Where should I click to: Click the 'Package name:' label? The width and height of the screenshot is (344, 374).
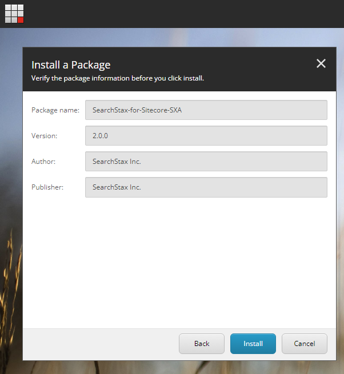(x=55, y=110)
